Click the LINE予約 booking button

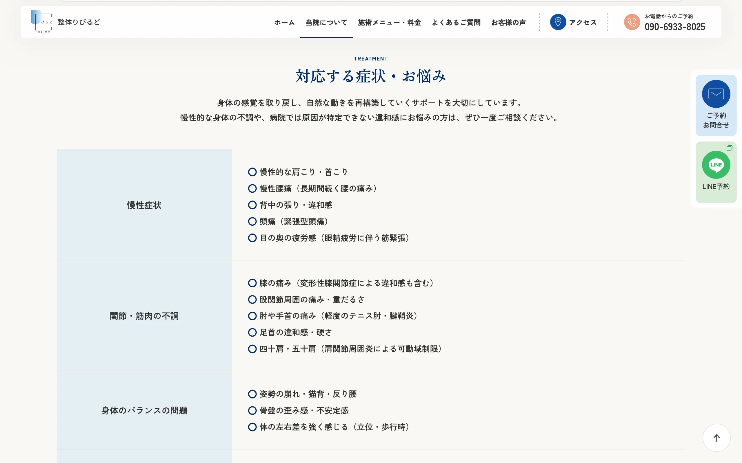pos(716,172)
